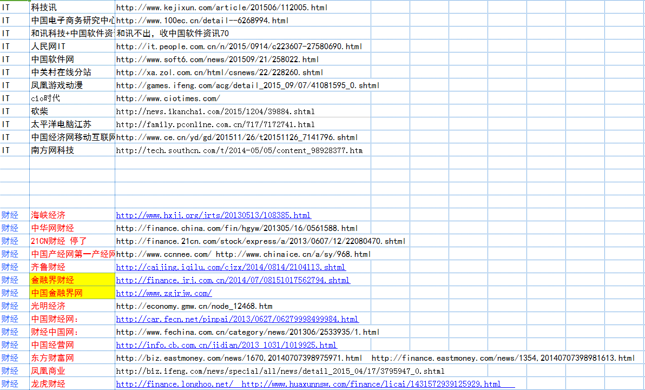Select the finance.21cn.com URL cell
This screenshot has width=645, height=390.
coord(243,241)
